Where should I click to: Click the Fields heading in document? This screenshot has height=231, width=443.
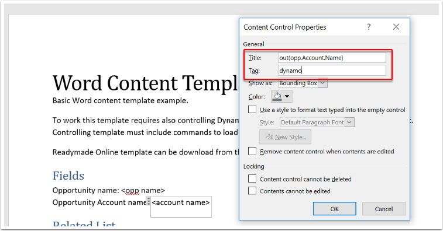click(68, 176)
